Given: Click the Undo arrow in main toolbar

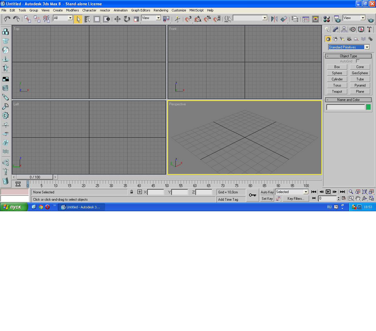Looking at the screenshot, I should click(x=7, y=19).
